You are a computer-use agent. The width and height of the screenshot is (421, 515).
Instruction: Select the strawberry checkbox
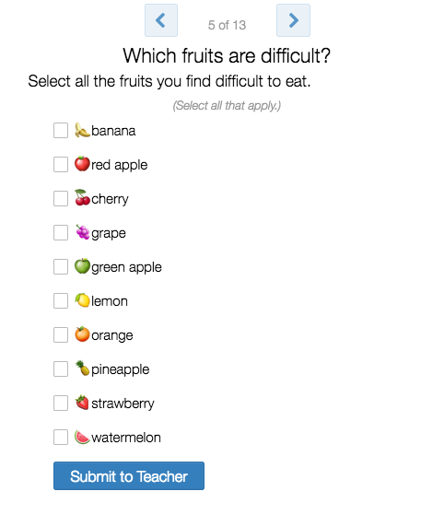click(61, 403)
